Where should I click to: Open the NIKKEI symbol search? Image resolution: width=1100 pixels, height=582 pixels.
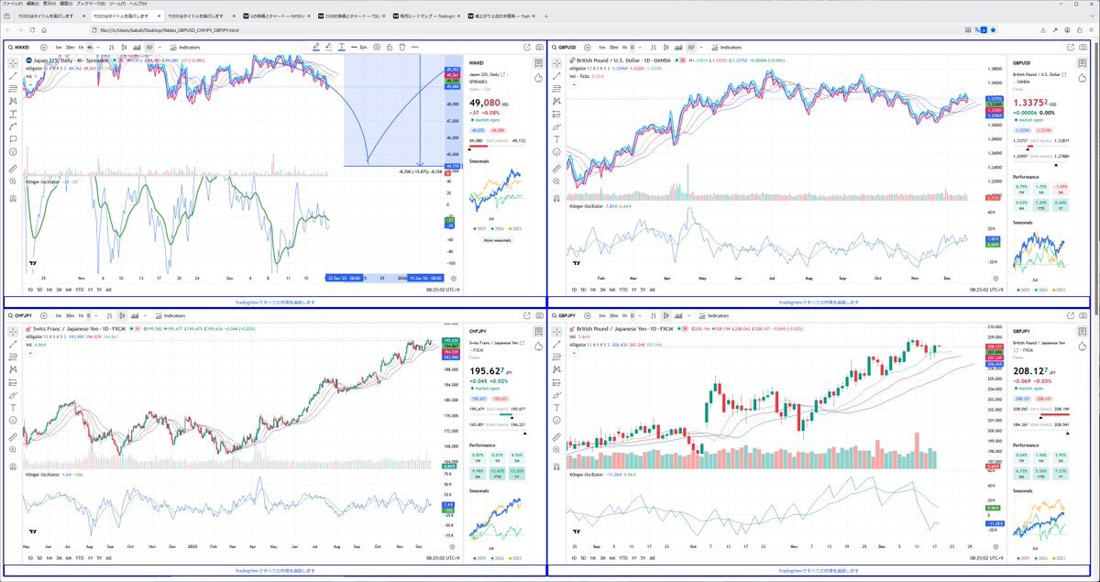coord(20,47)
